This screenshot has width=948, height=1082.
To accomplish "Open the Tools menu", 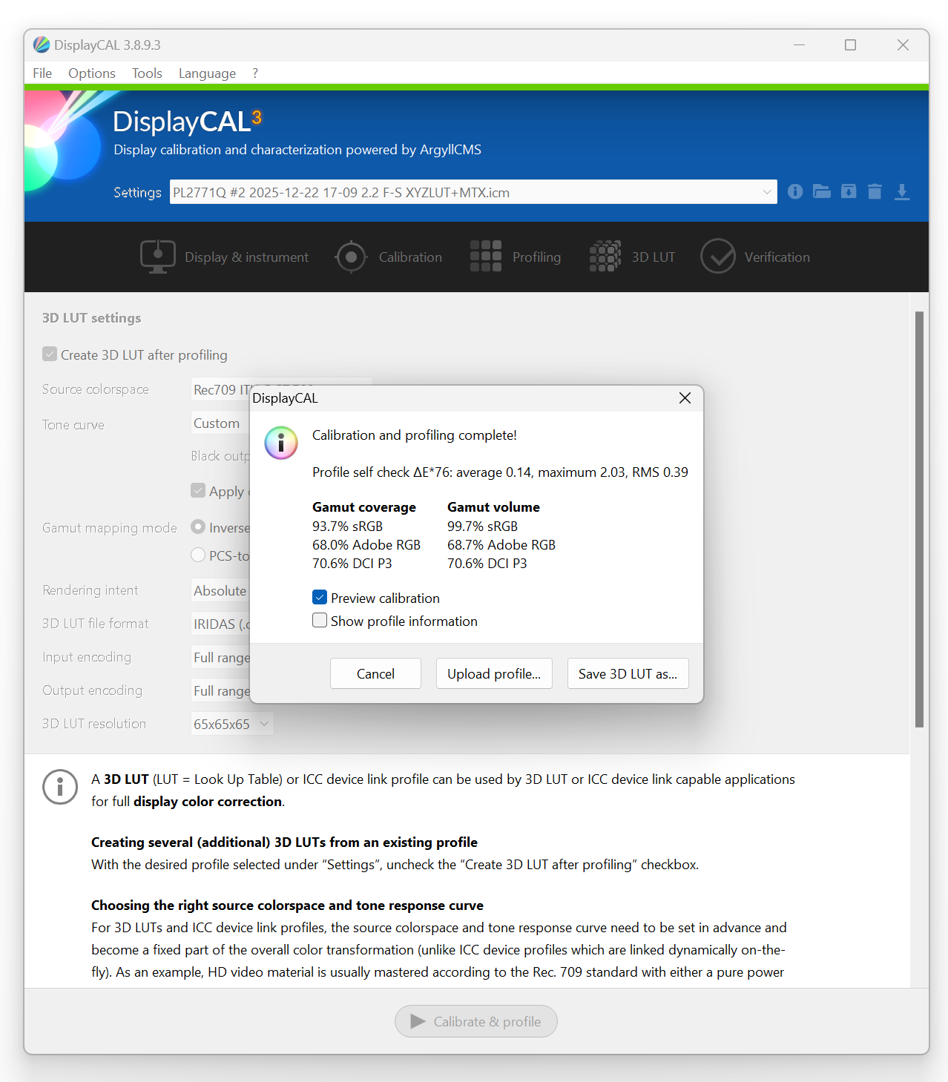I will tap(147, 73).
